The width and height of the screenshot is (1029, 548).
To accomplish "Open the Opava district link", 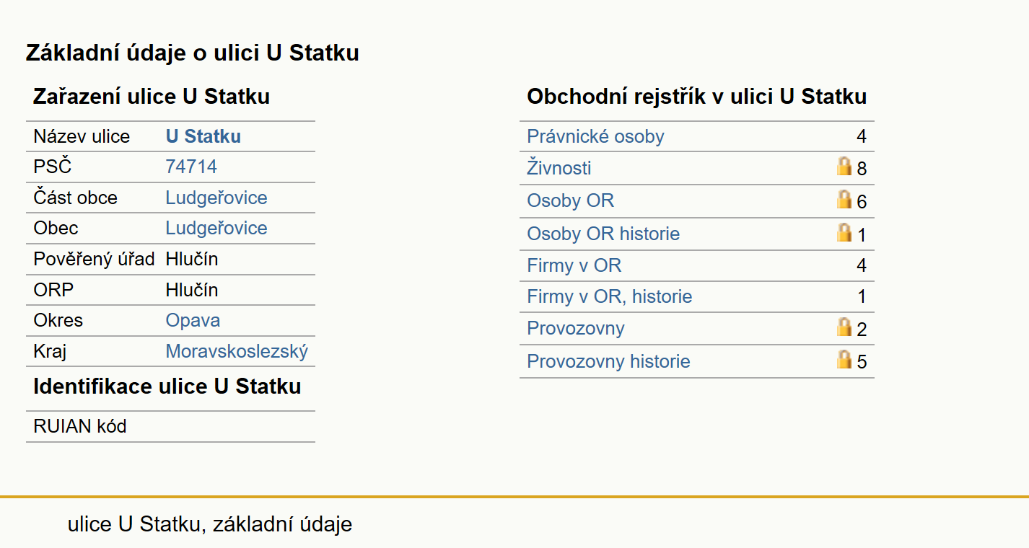I will point(193,320).
